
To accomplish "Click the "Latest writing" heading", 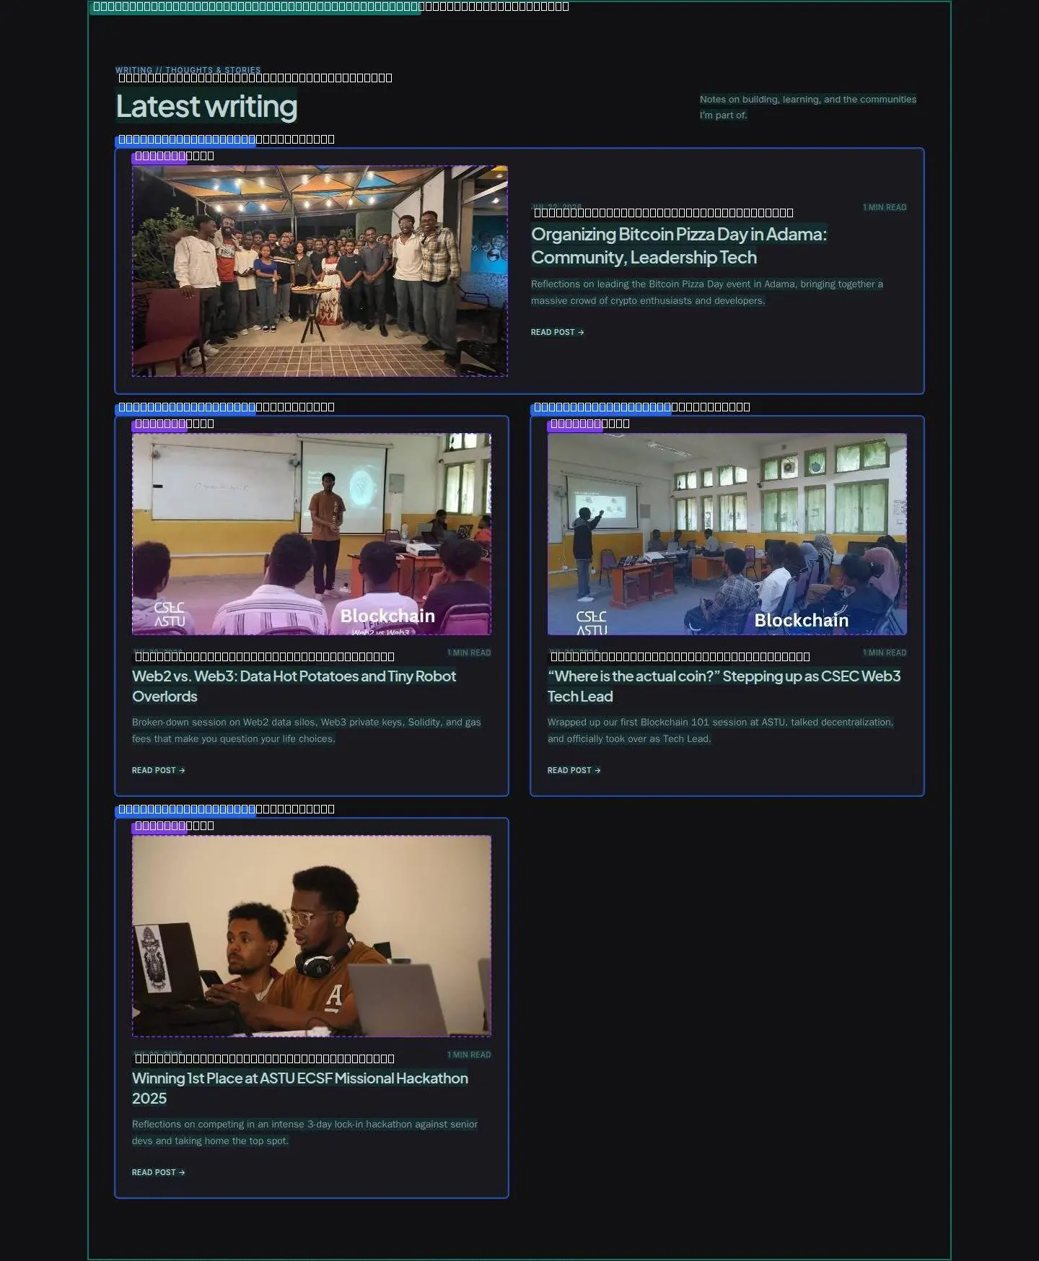I will tap(207, 106).
